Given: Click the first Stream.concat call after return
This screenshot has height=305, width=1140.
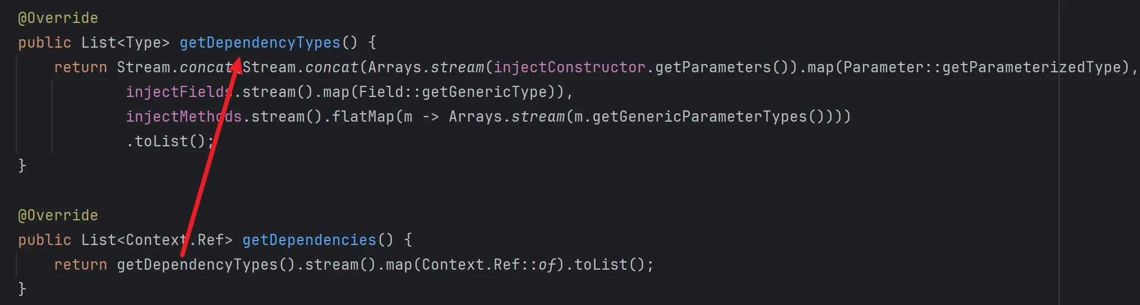Looking at the screenshot, I should point(174,67).
